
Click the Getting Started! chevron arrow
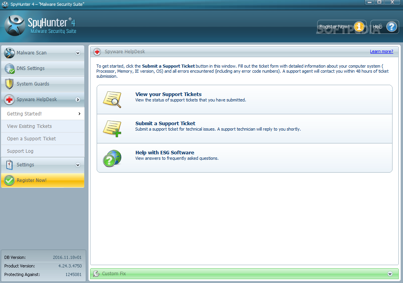[x=80, y=114]
